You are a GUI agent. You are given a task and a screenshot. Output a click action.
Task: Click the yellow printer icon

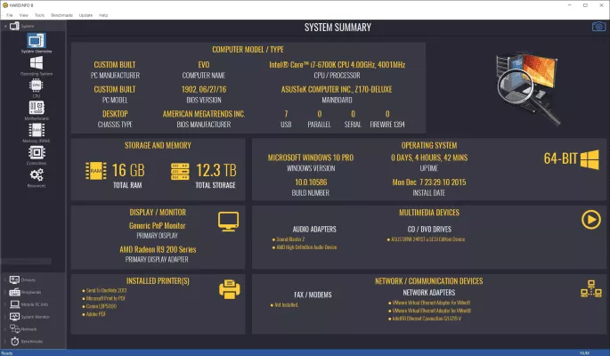pos(230,289)
